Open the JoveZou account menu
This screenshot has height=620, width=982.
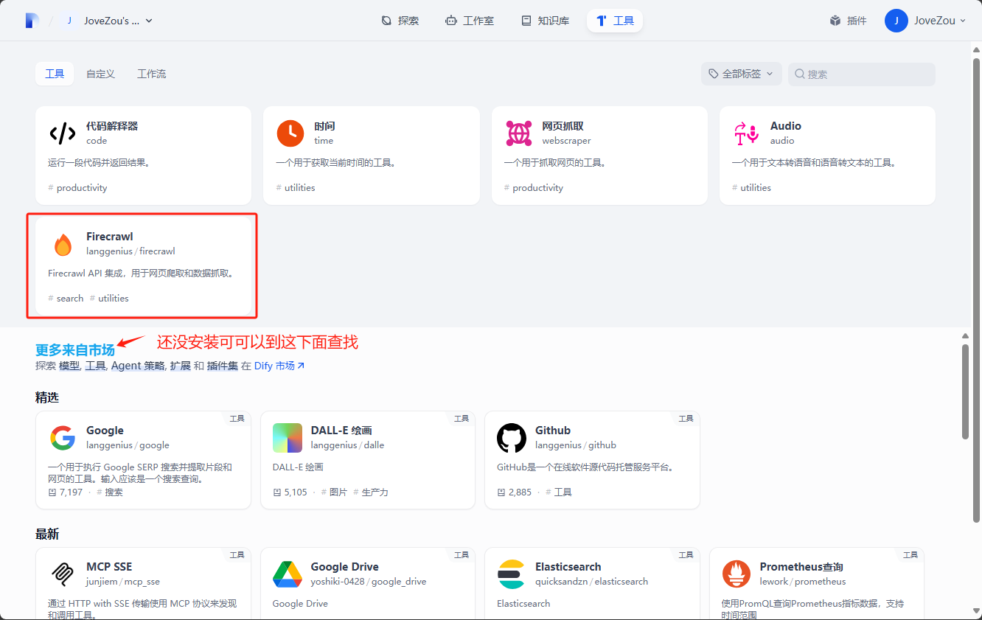coord(925,21)
